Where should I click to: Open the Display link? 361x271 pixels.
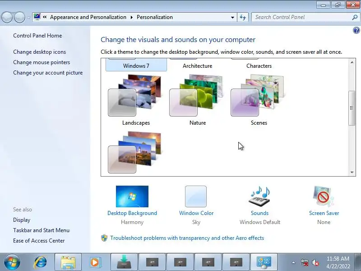pos(22,220)
